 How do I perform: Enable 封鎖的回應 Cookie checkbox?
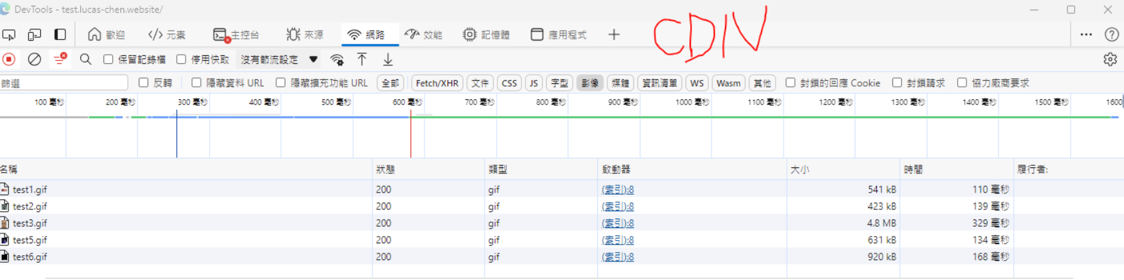click(790, 83)
